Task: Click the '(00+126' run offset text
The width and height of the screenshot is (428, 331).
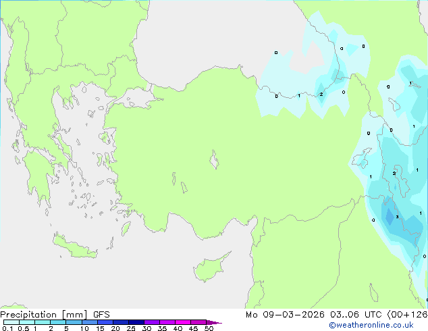Action: pos(407,315)
